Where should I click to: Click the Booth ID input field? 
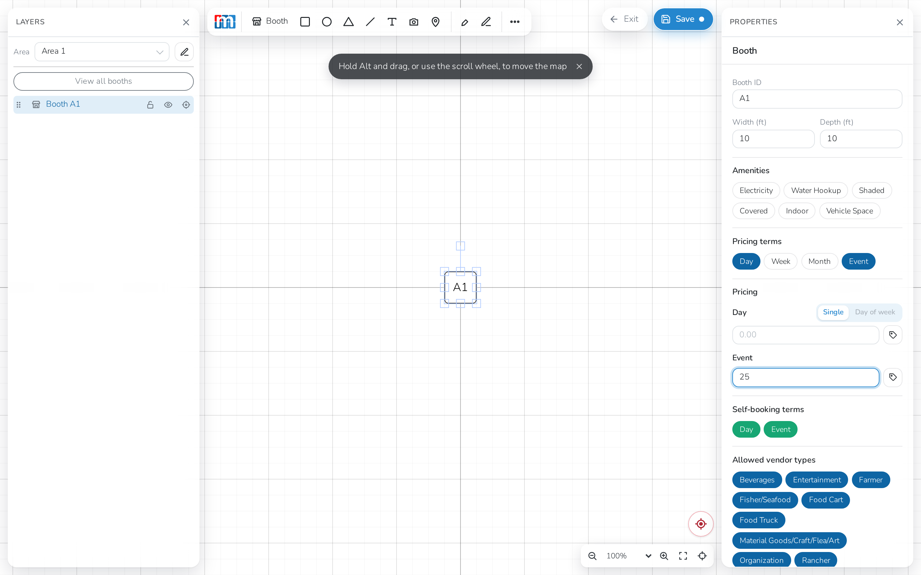(817, 98)
